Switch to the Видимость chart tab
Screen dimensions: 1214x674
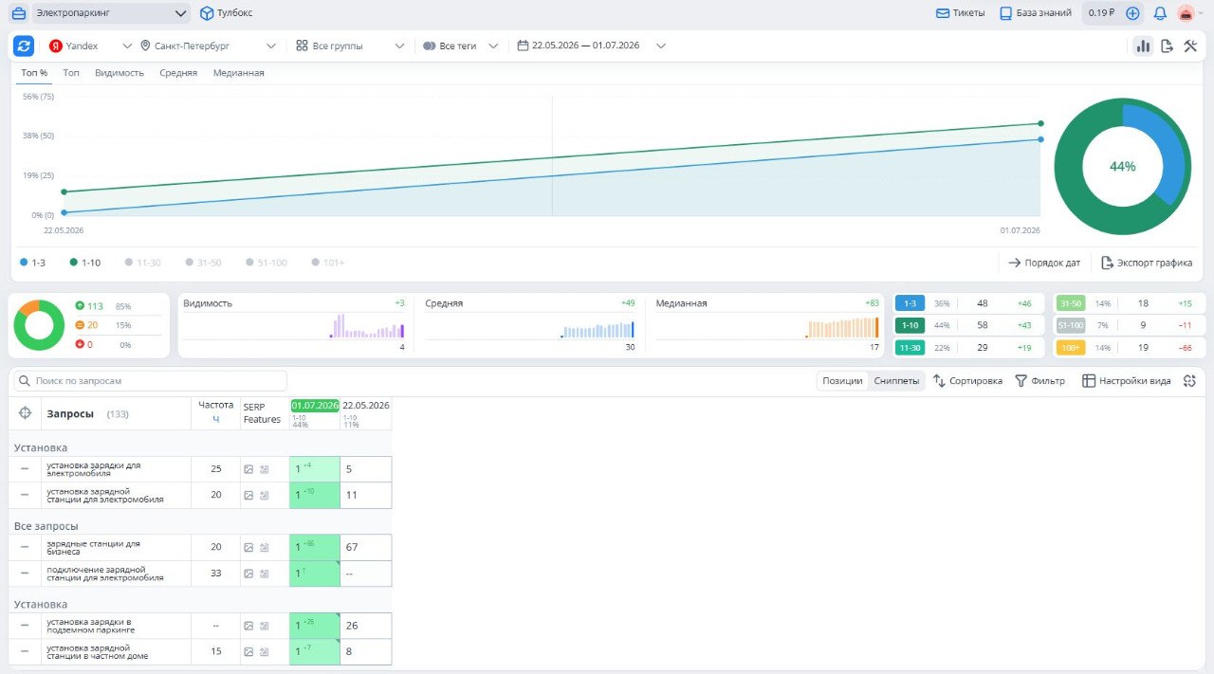coord(120,73)
